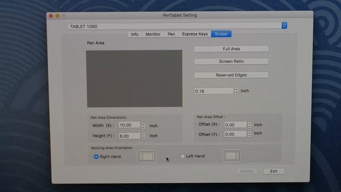Click the Width (X) value field

pos(129,125)
